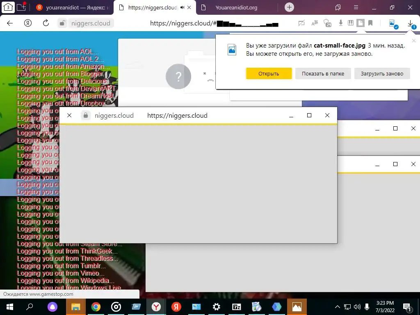Maximize the front popup window
420x315 pixels.
[309, 115]
